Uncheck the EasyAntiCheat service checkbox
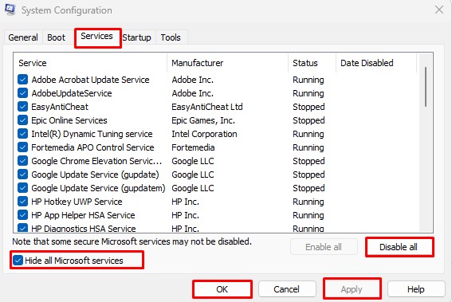The height and width of the screenshot is (302, 452). (x=22, y=107)
